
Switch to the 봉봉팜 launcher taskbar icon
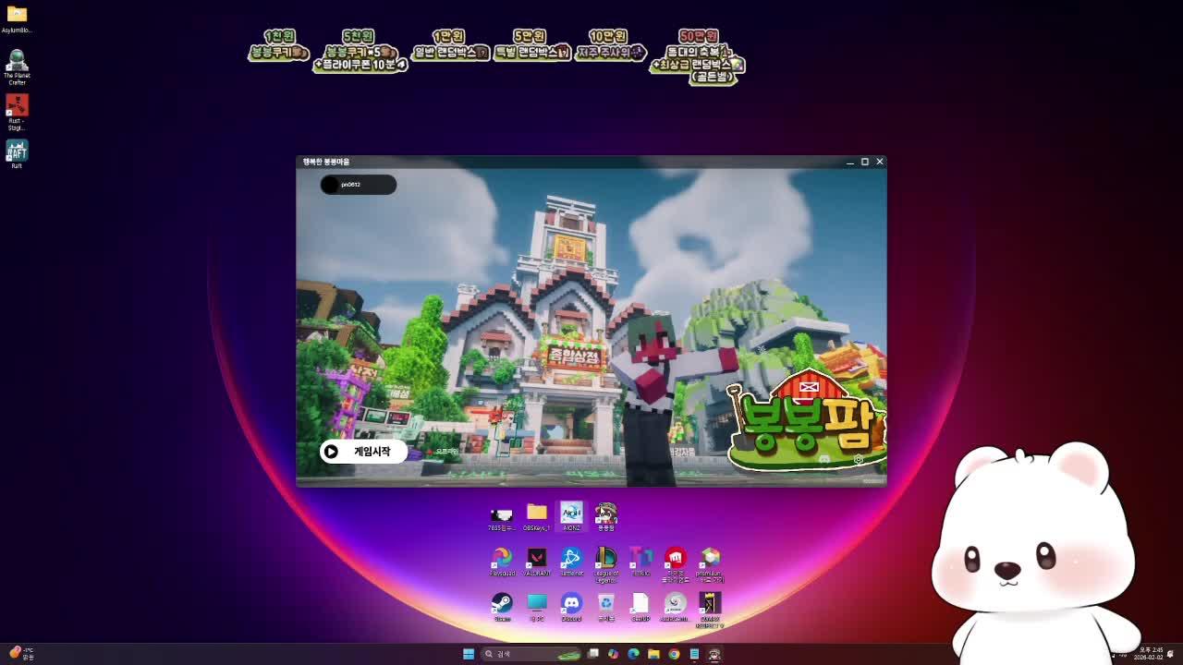pos(714,654)
